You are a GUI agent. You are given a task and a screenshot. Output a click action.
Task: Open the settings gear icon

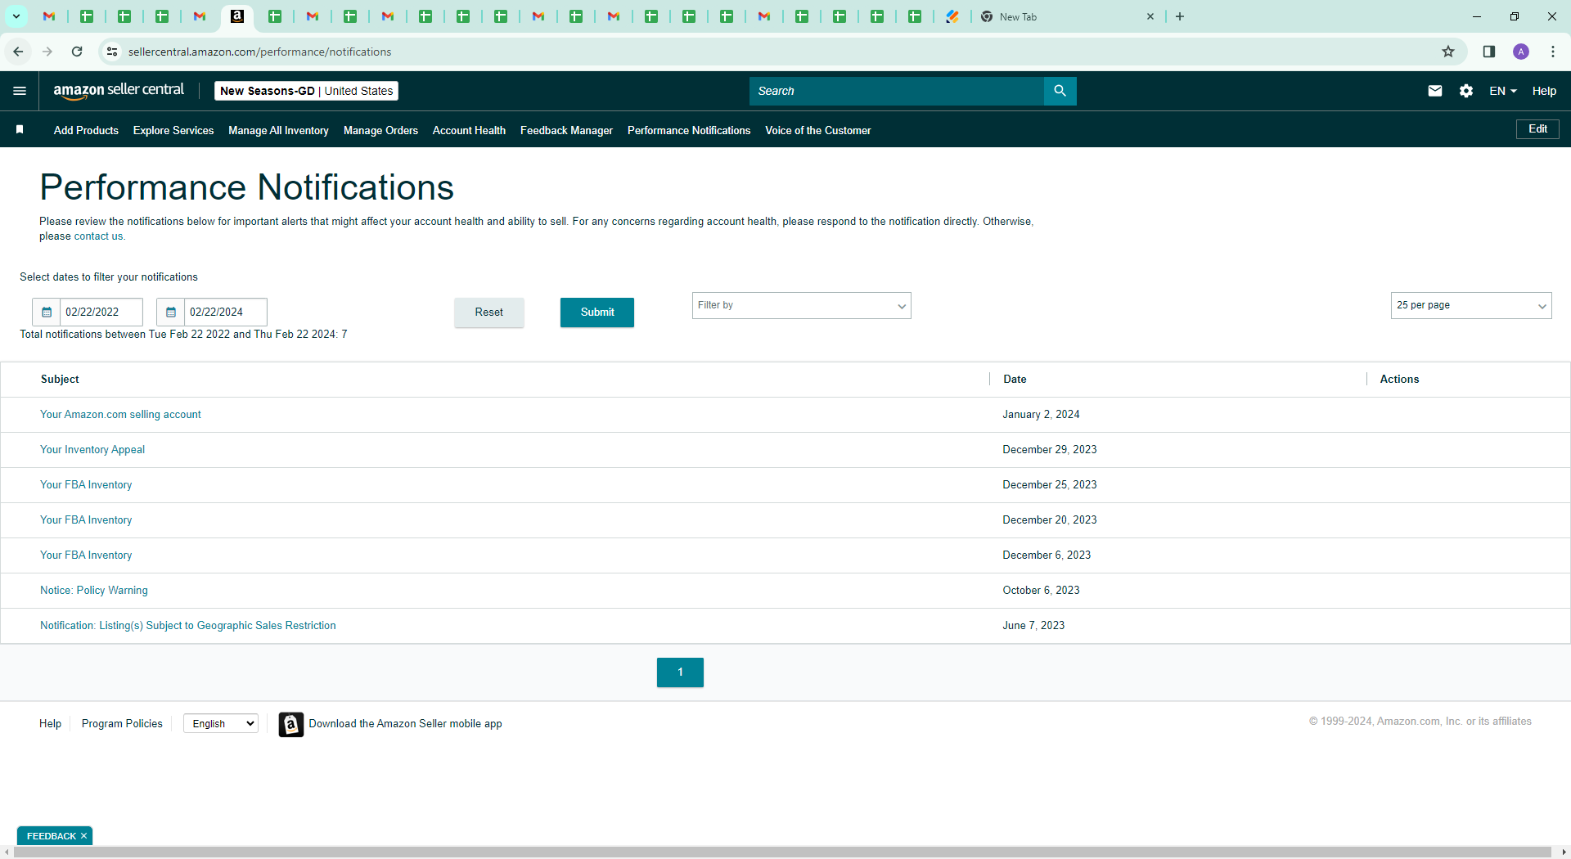click(x=1466, y=91)
